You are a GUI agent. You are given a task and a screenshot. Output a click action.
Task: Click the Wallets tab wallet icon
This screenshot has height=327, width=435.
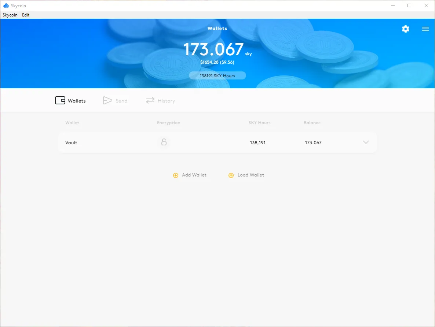(x=60, y=100)
